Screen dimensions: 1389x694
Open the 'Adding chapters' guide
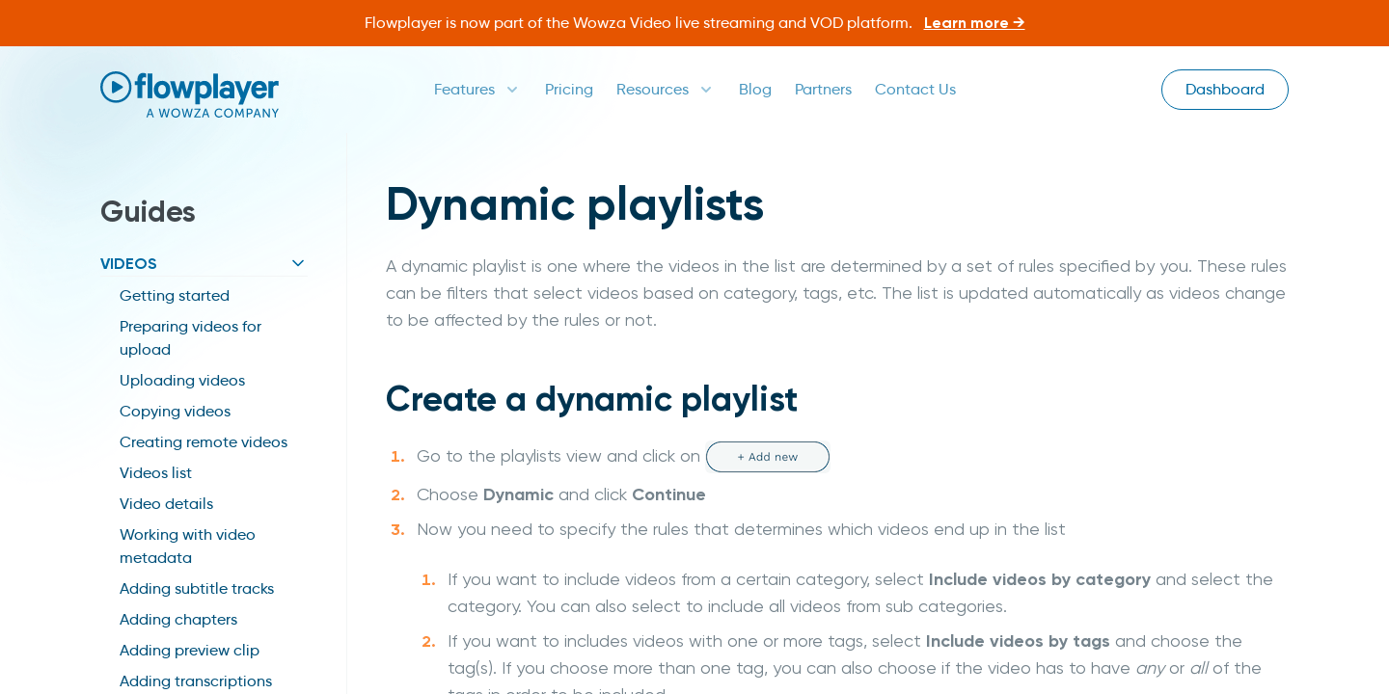point(178,620)
